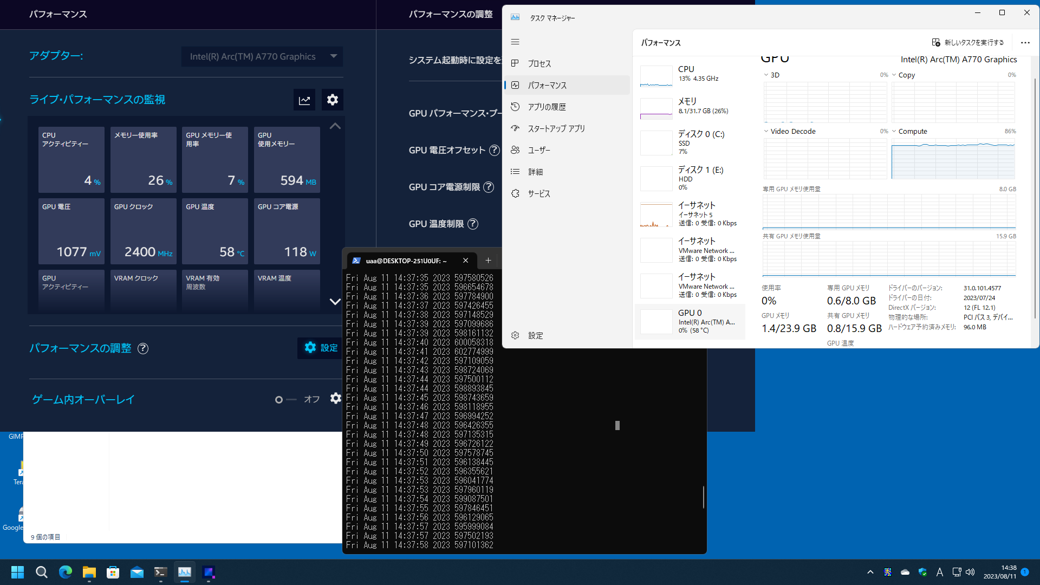Open the Processes page in Task Manager
Image resolution: width=1040 pixels, height=585 pixels.
point(539,63)
